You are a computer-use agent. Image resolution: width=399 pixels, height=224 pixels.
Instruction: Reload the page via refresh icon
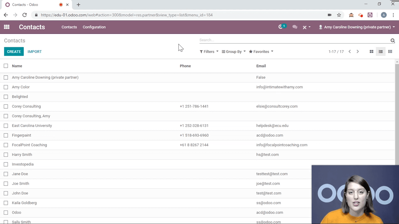[x=25, y=15]
